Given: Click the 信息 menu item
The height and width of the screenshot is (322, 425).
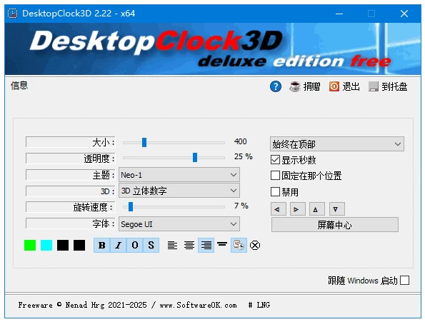Looking at the screenshot, I should point(19,86).
